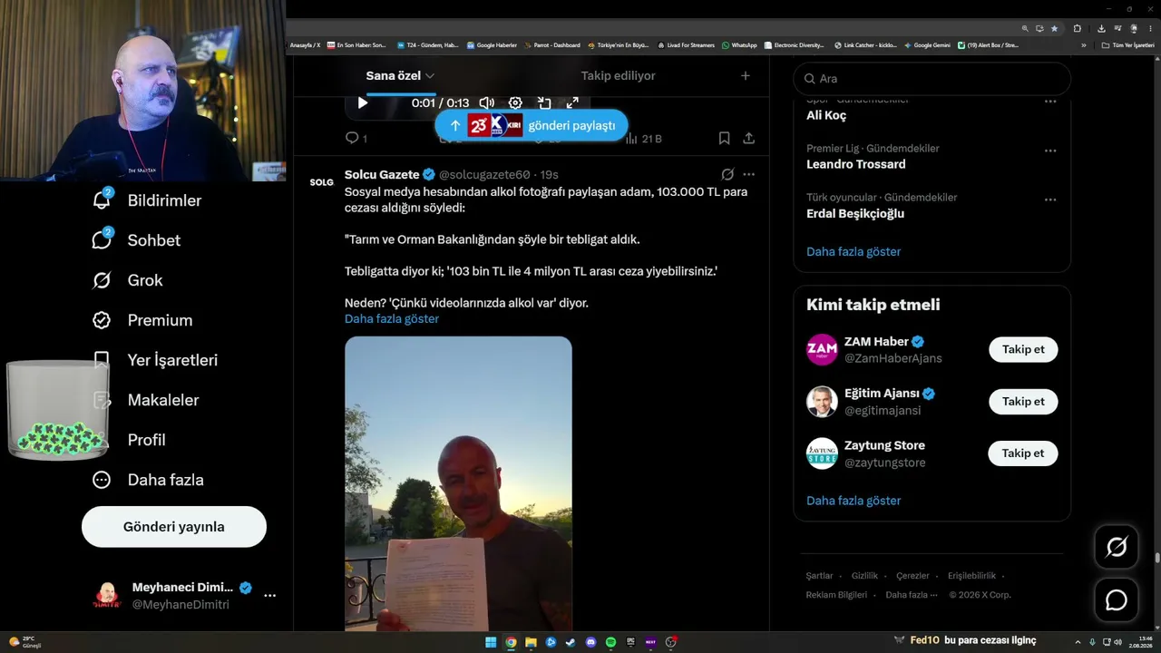Open floating messages chat button

tap(1117, 600)
